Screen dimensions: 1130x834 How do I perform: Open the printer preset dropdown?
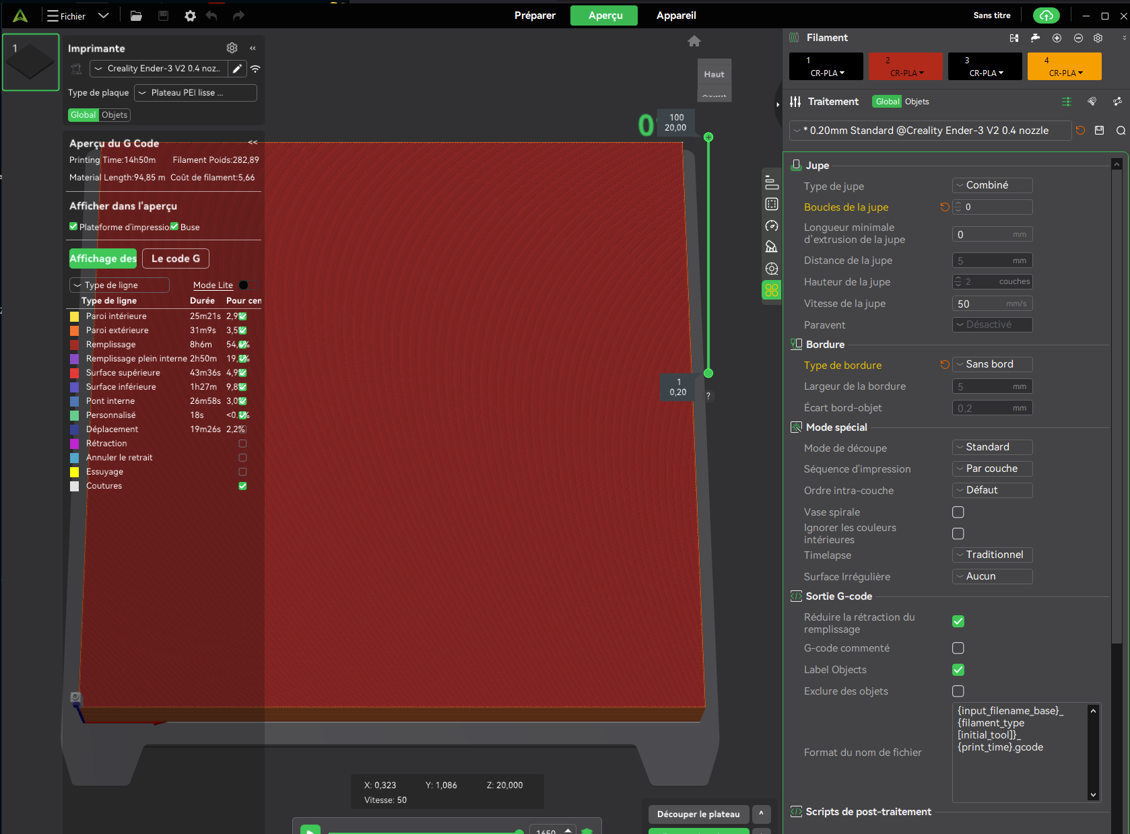pos(159,68)
